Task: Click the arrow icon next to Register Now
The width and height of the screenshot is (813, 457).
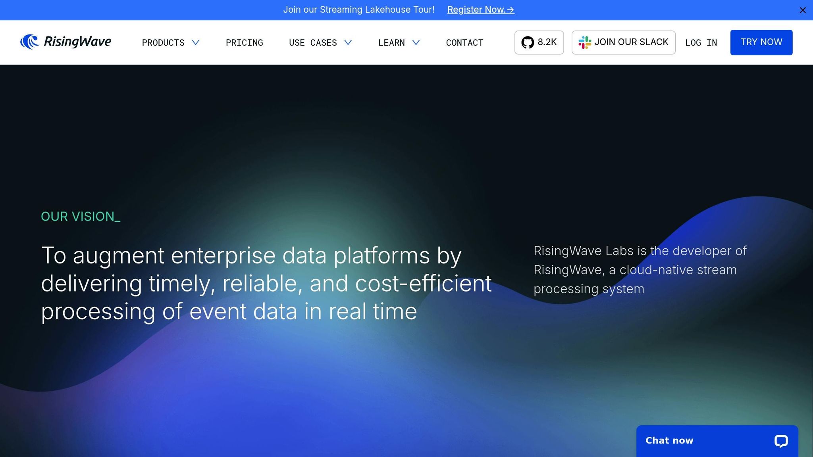Action: [x=510, y=10]
